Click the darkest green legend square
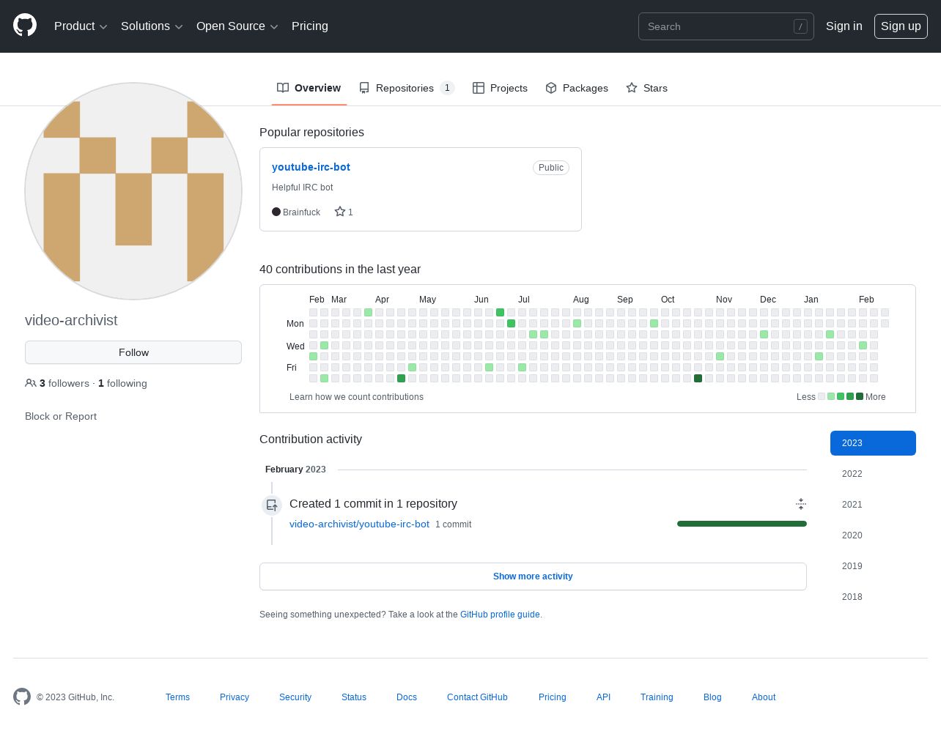This screenshot has height=742, width=941. point(860,396)
